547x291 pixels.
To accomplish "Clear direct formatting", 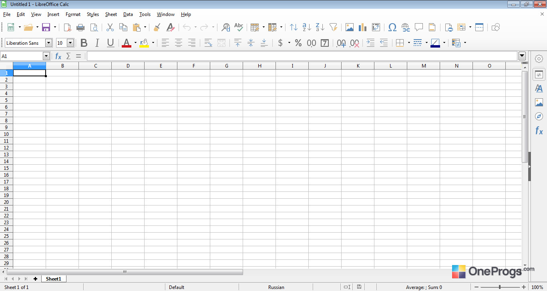I will pyautogui.click(x=170, y=27).
